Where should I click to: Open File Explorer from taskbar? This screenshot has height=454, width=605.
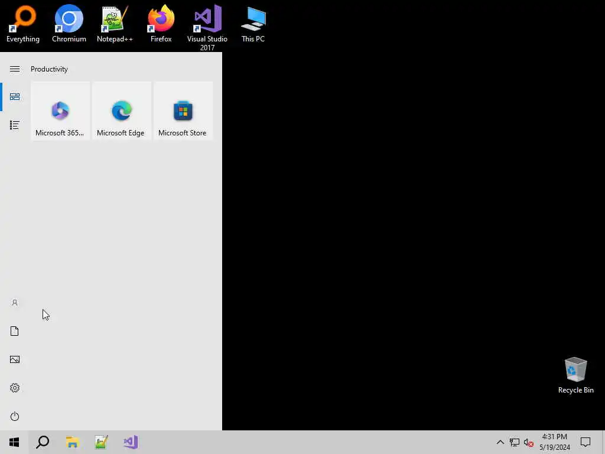[x=72, y=442]
